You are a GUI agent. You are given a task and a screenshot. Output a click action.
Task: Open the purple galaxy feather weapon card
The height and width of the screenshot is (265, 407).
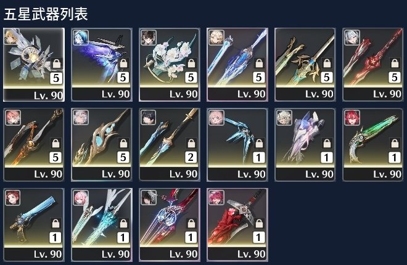(x=102, y=65)
